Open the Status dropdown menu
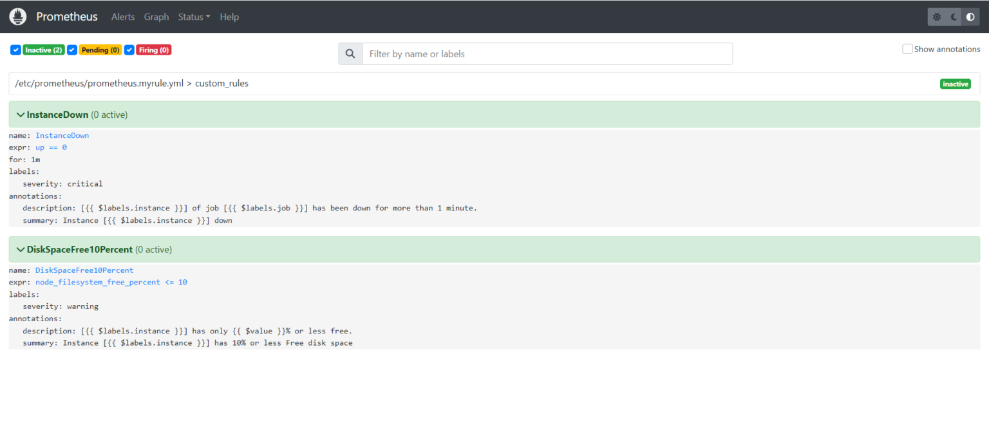The height and width of the screenshot is (439, 989). pyautogui.click(x=194, y=17)
